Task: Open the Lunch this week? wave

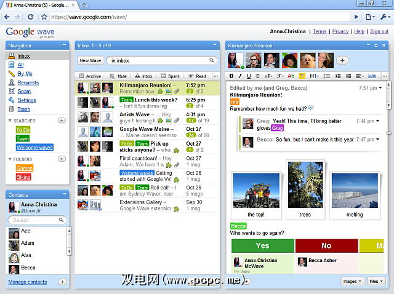Action: click(147, 103)
